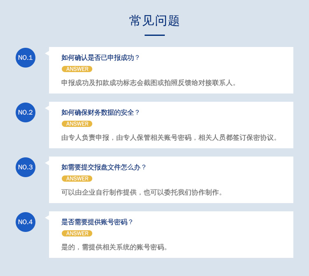Click the NO.4 circle badge
This screenshot has height=276, width=309.
click(26, 222)
